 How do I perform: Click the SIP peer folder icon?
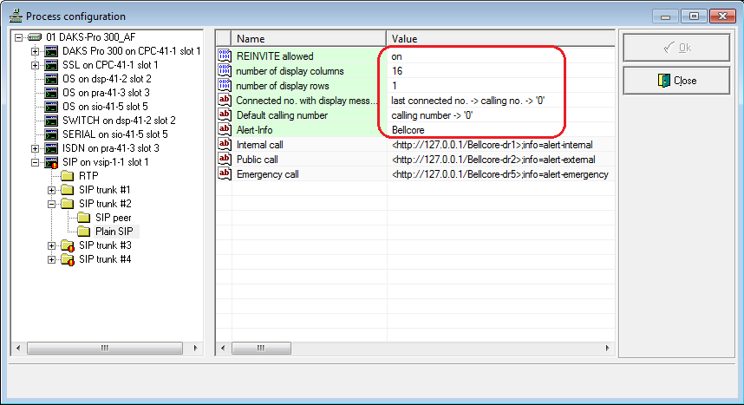(84, 218)
